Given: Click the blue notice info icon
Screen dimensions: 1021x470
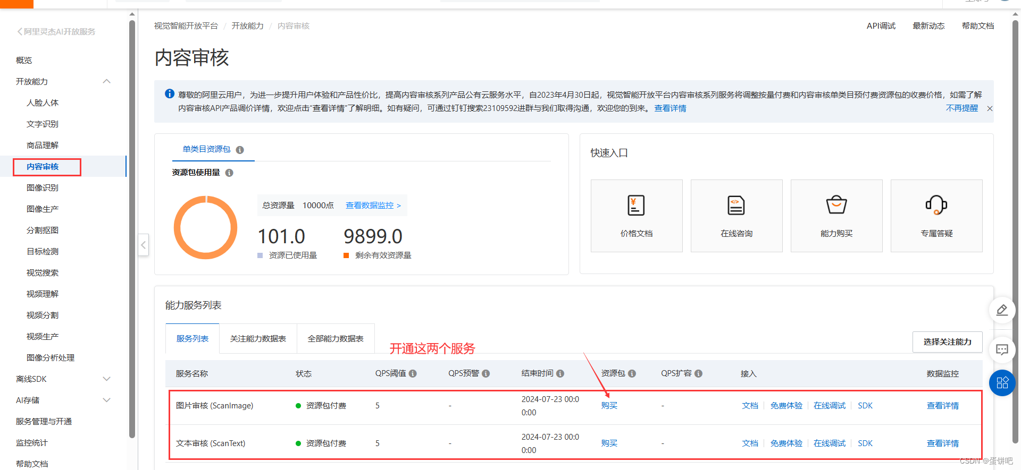Looking at the screenshot, I should coord(170,93).
